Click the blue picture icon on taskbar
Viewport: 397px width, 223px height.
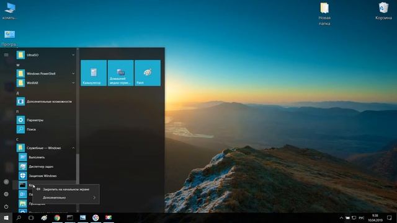[83, 217]
